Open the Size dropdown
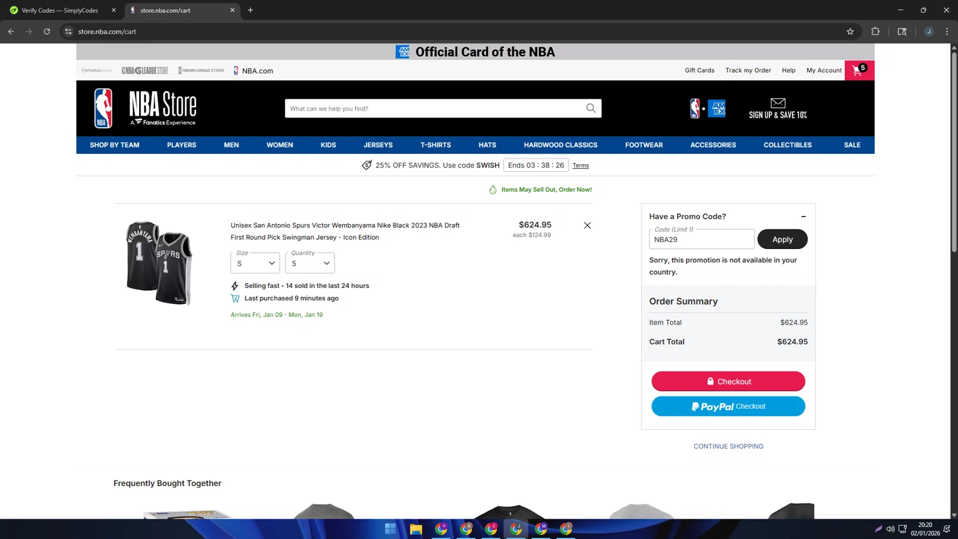 point(255,263)
